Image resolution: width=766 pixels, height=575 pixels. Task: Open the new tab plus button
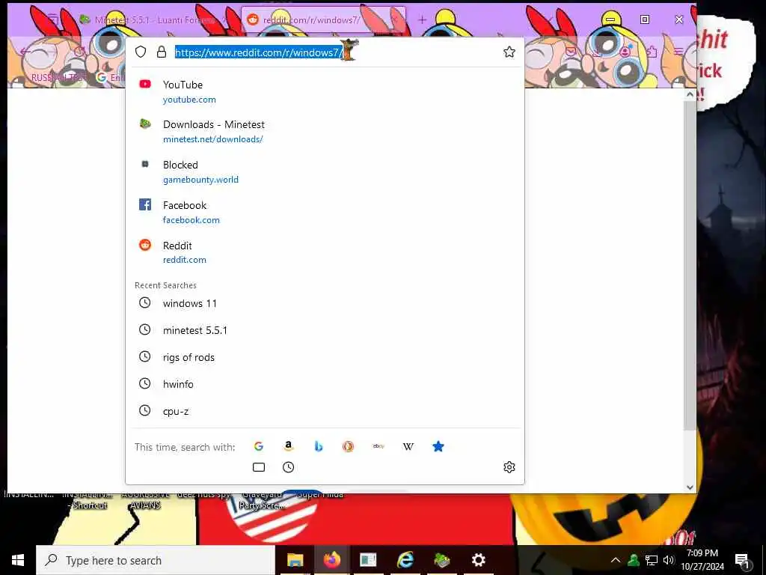click(422, 19)
